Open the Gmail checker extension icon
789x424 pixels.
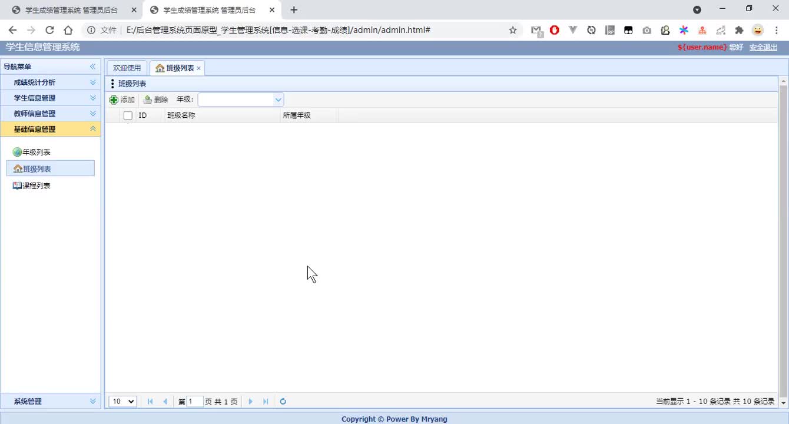pyautogui.click(x=536, y=31)
